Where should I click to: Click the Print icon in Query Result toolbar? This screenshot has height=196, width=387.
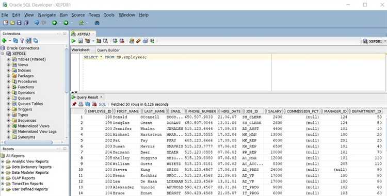(80, 104)
